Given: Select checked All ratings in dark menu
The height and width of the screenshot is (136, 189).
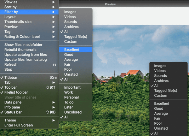Looking at the screenshot, I should pos(169,133).
